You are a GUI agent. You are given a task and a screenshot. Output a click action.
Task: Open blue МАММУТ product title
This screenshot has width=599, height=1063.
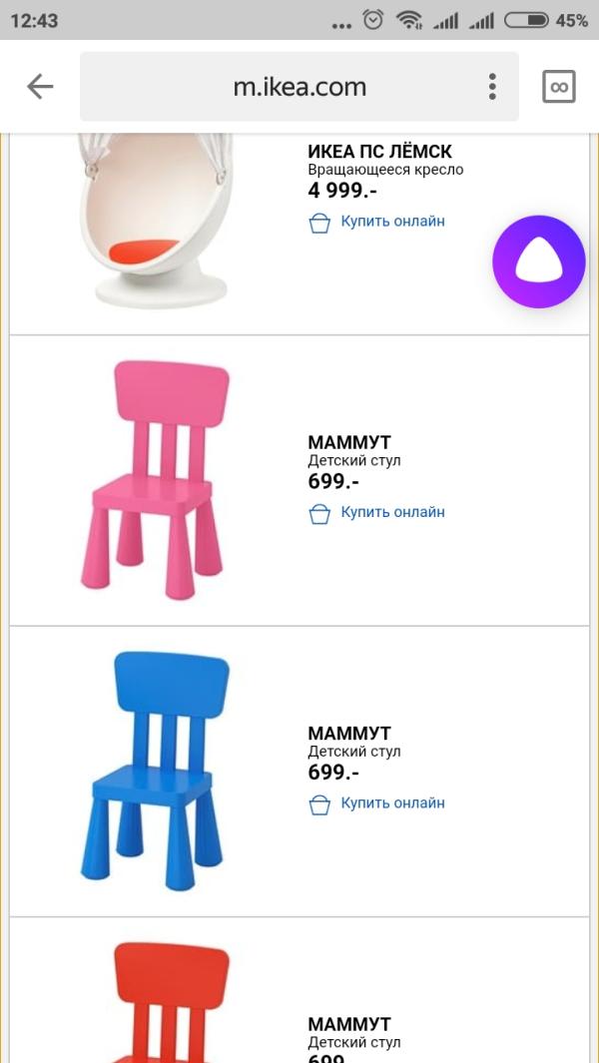(349, 734)
